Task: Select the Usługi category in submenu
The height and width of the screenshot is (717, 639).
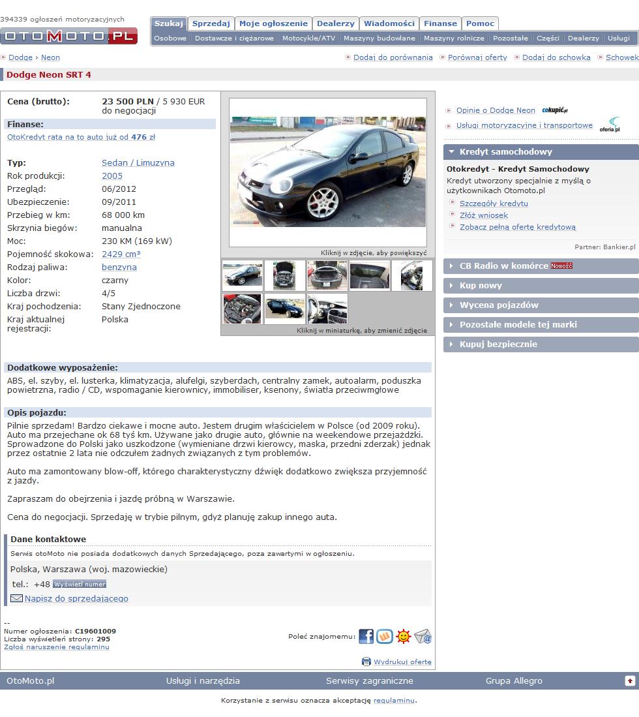Action: (618, 38)
